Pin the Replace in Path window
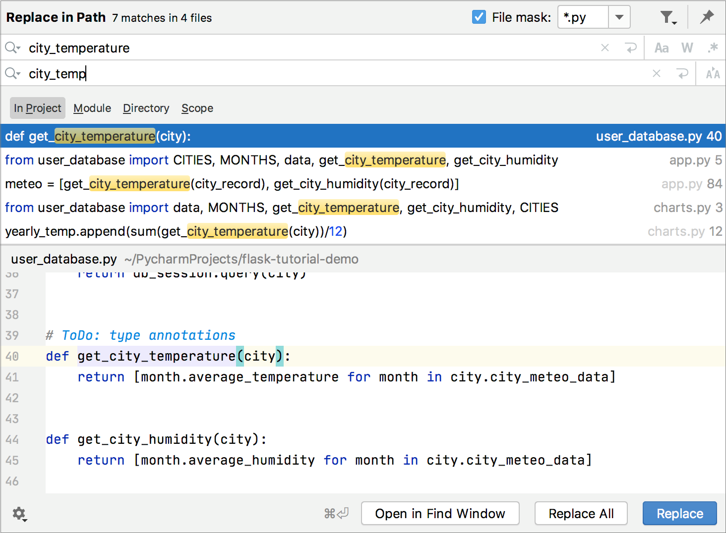726x533 pixels. (707, 17)
